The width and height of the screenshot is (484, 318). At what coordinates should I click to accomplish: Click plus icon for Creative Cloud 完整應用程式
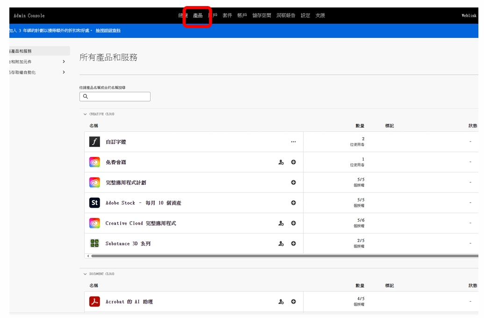pos(293,223)
